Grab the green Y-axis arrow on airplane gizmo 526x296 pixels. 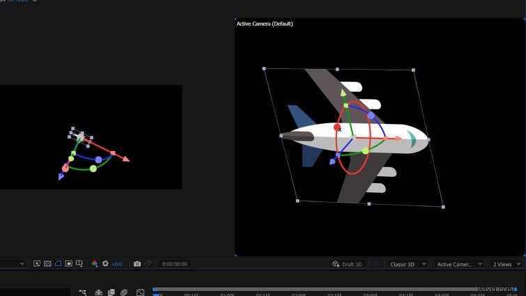pyautogui.click(x=343, y=93)
